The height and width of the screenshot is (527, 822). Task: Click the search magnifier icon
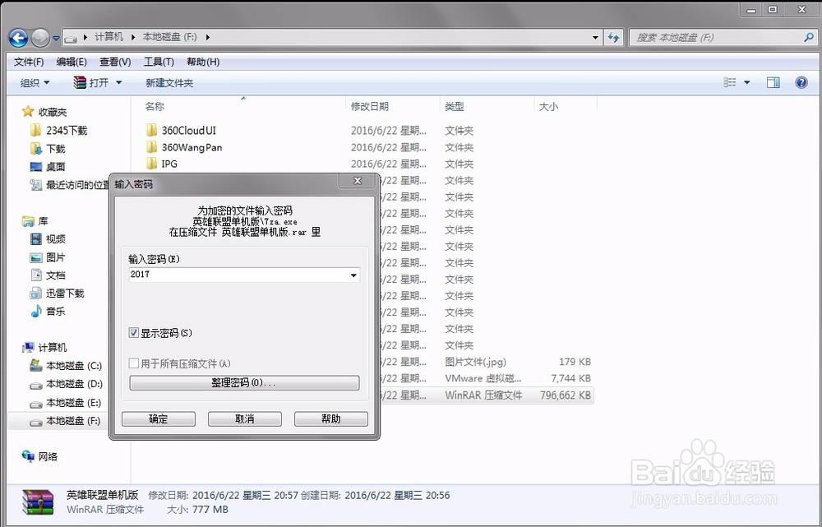pyautogui.click(x=809, y=37)
